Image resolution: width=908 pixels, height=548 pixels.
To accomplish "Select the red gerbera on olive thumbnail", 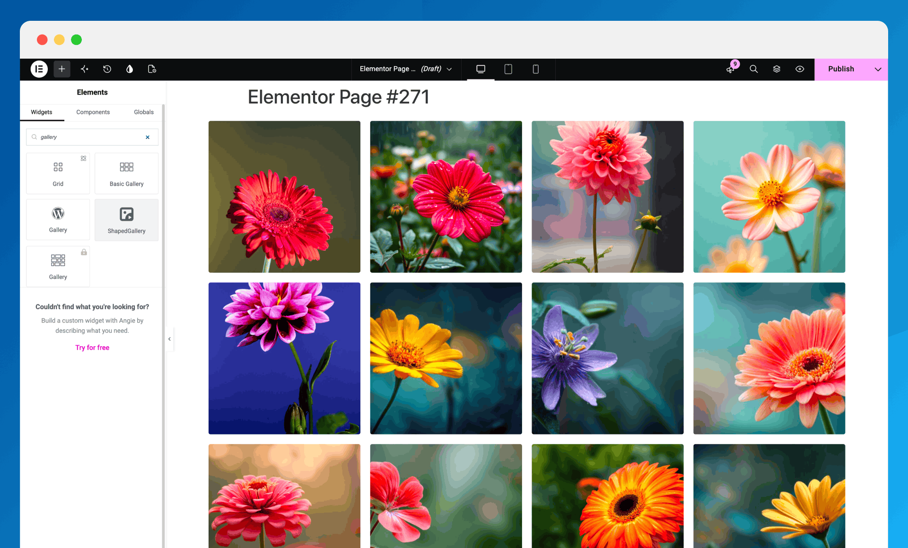I will point(284,197).
